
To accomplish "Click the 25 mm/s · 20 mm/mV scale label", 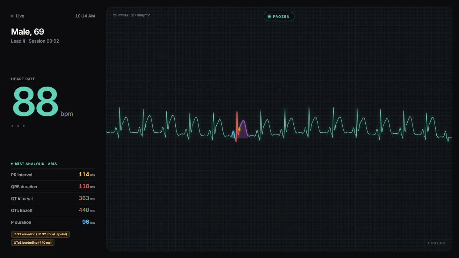I will [131, 15].
